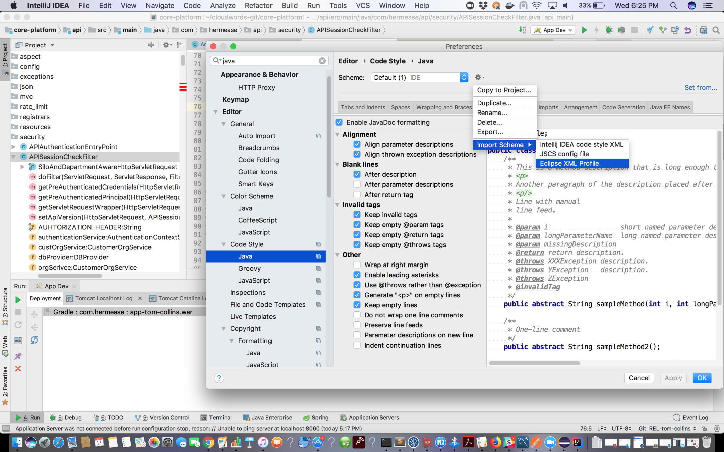Uncheck Align thrown exception descriptions

357,154
